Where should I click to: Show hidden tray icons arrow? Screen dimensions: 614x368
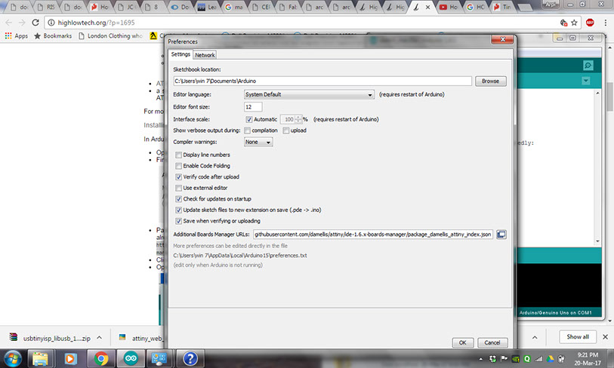coord(481,359)
